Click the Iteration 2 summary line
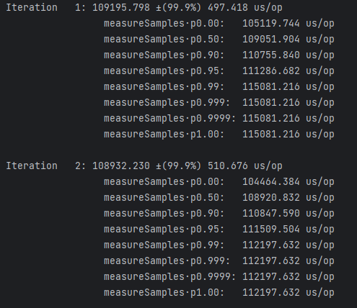This screenshot has height=308, width=357. tap(144, 166)
